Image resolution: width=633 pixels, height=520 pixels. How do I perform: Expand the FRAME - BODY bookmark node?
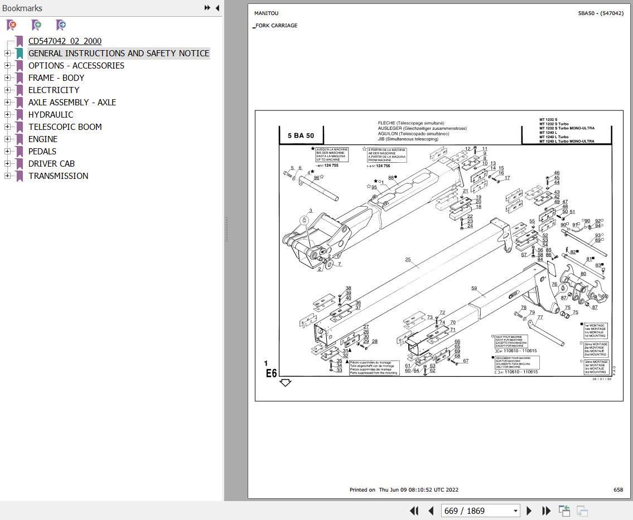(x=7, y=78)
